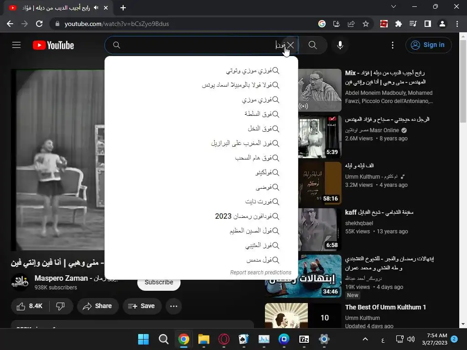Click Report search predictions link

260,273
